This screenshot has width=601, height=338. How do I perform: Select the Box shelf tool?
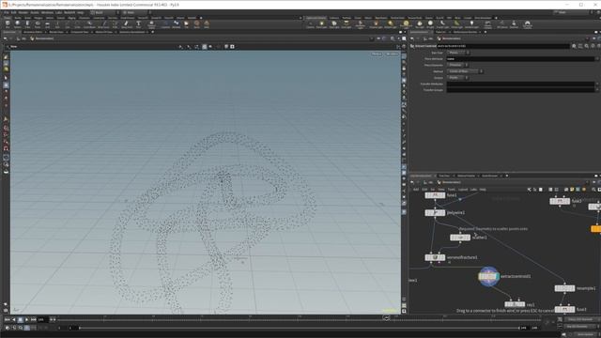8,24
